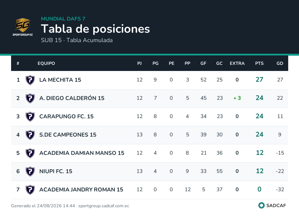
Task: Click the SADCAF logo icon
Action: pyautogui.click(x=261, y=205)
